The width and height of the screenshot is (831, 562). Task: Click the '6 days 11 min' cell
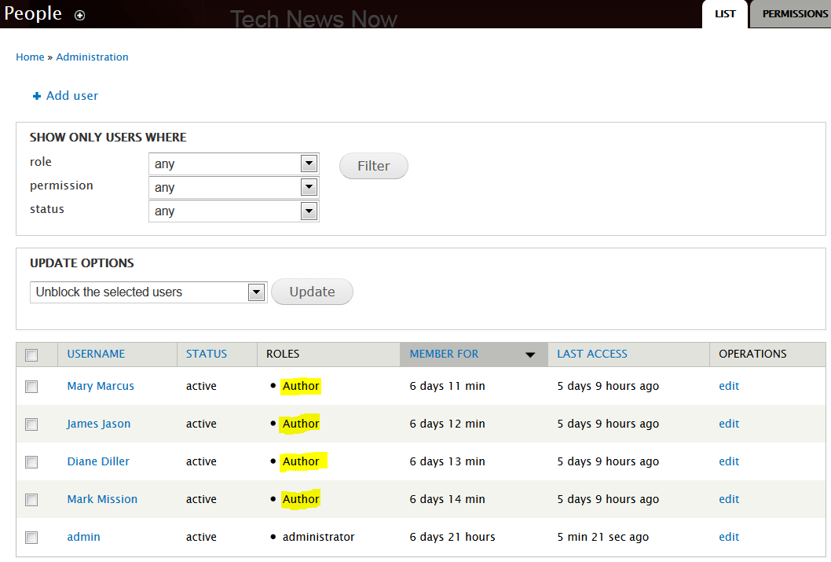447,386
